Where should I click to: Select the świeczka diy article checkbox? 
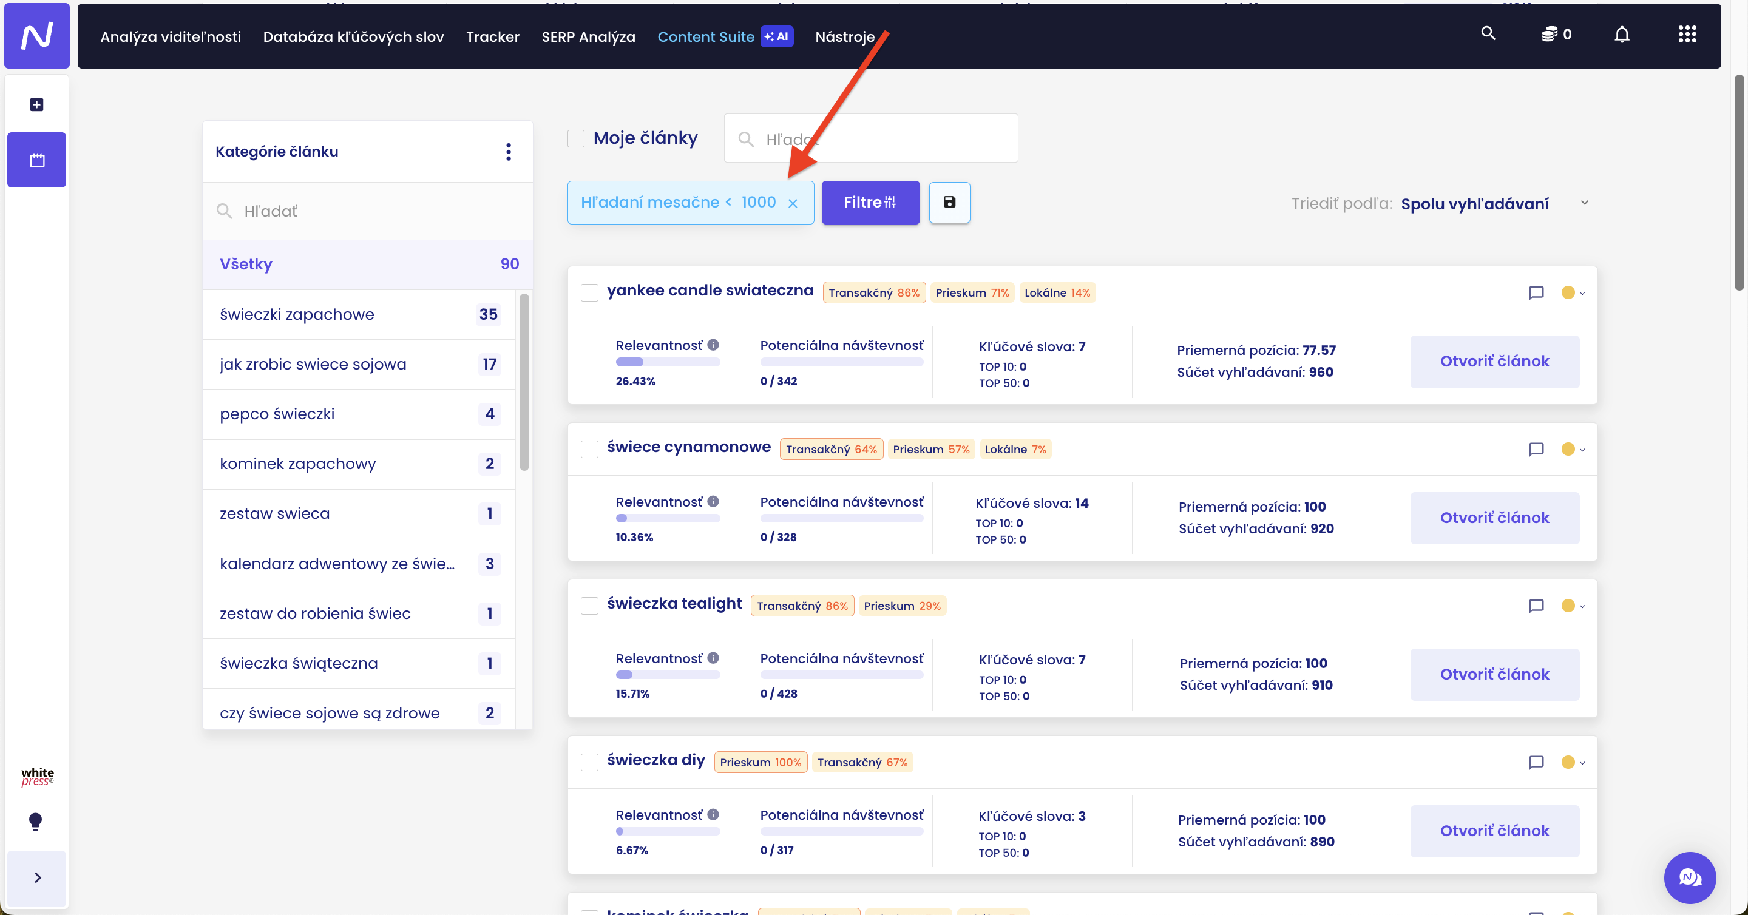click(589, 762)
